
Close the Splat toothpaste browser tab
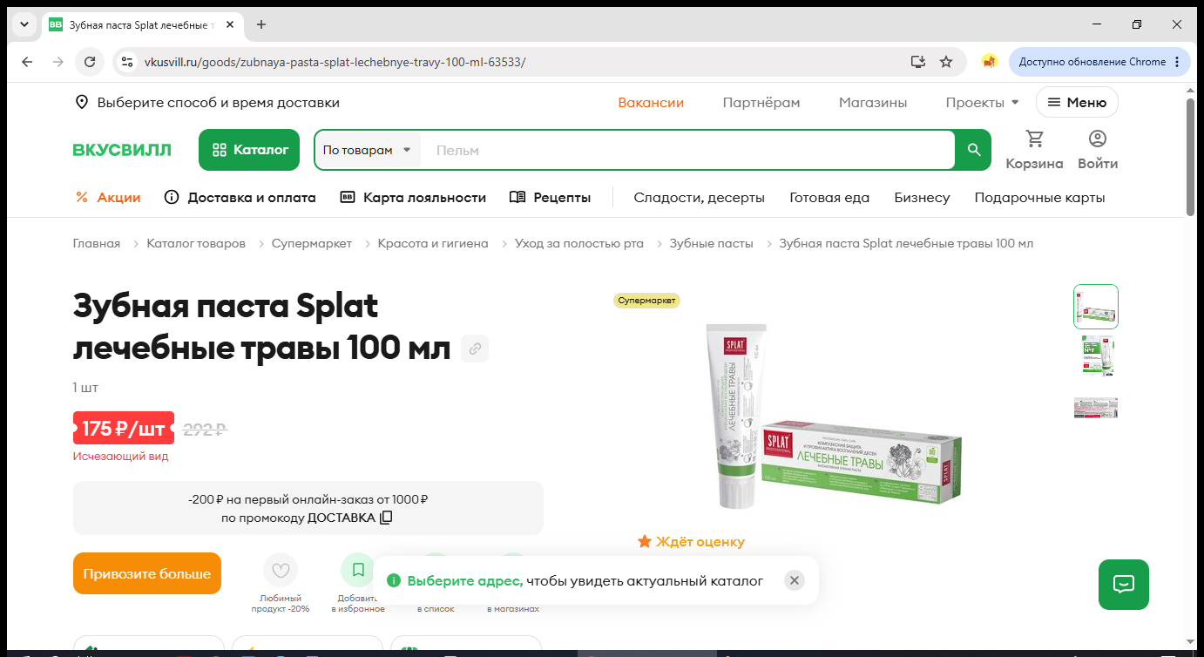[x=230, y=24]
